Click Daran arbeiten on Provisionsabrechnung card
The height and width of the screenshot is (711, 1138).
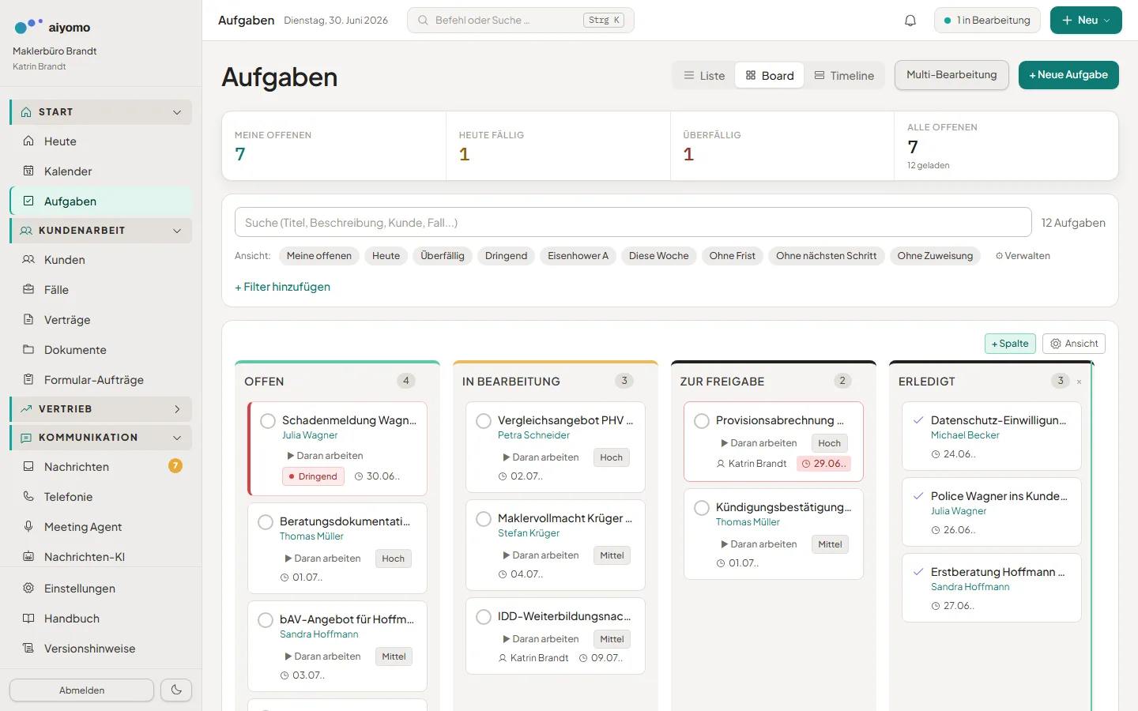pyautogui.click(x=759, y=443)
